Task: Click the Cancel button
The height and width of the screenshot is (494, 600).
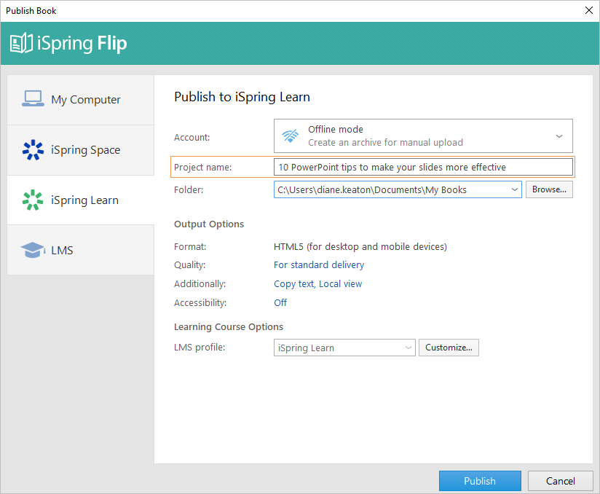Action: tap(560, 481)
